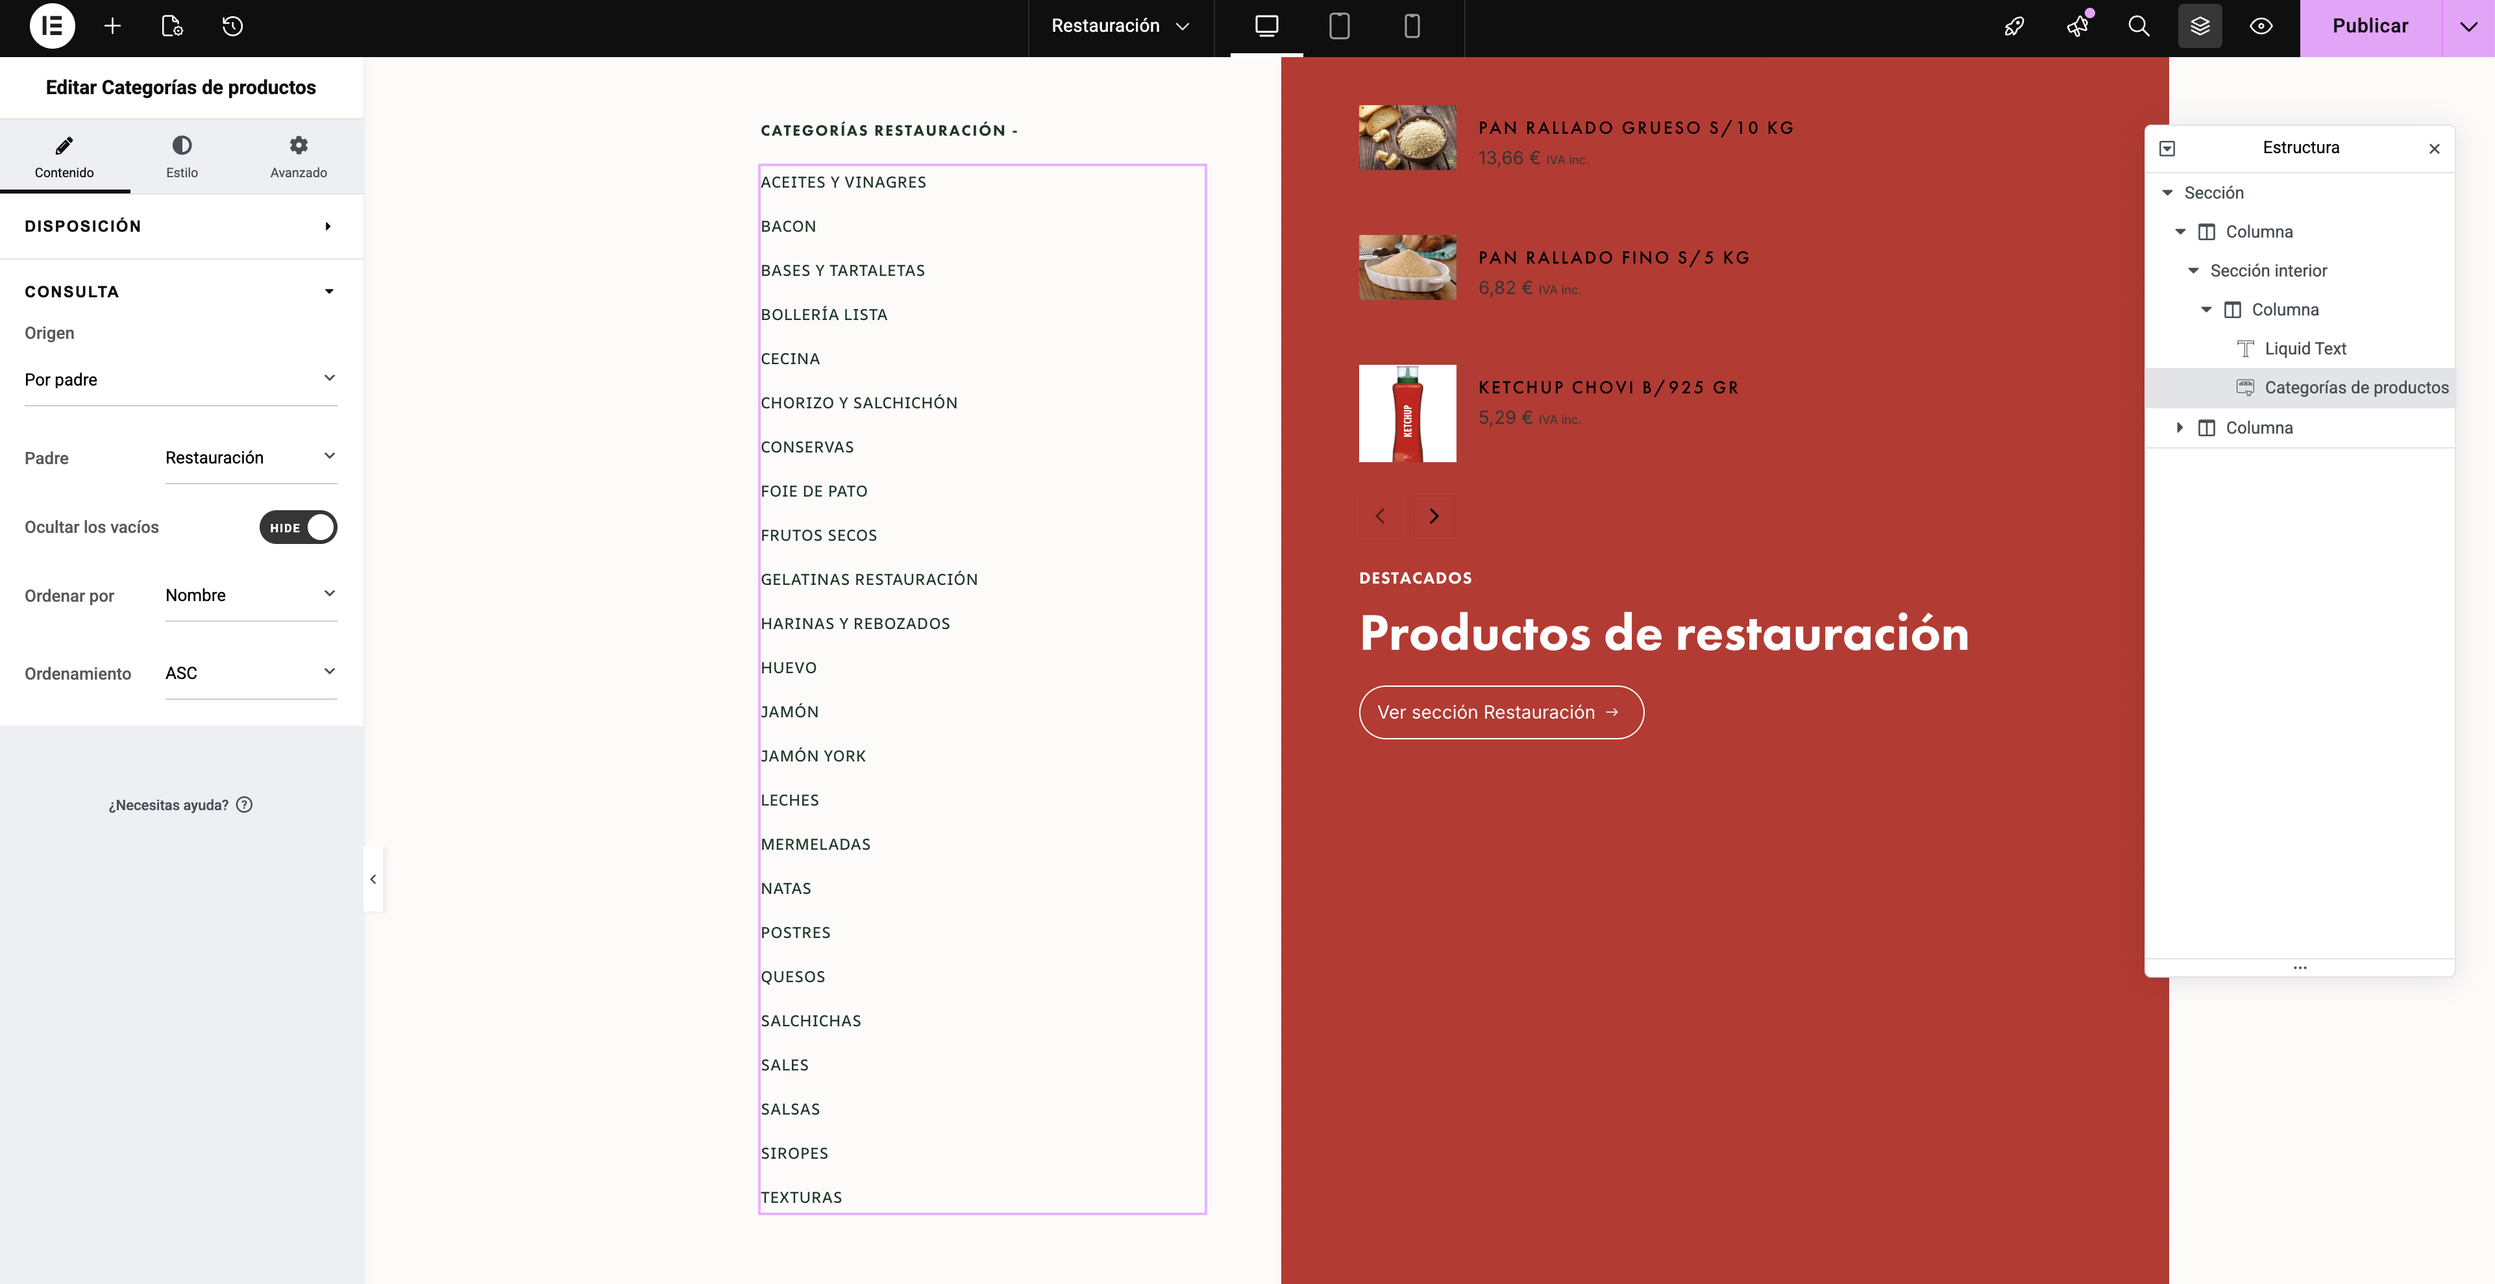Open the revision history icon
Viewport: 2495px width, 1284px height.
tap(232, 26)
